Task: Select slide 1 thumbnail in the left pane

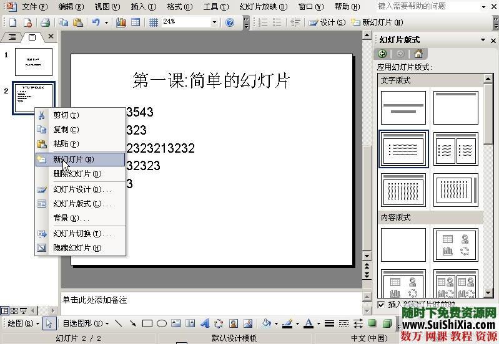Action: tap(34, 62)
